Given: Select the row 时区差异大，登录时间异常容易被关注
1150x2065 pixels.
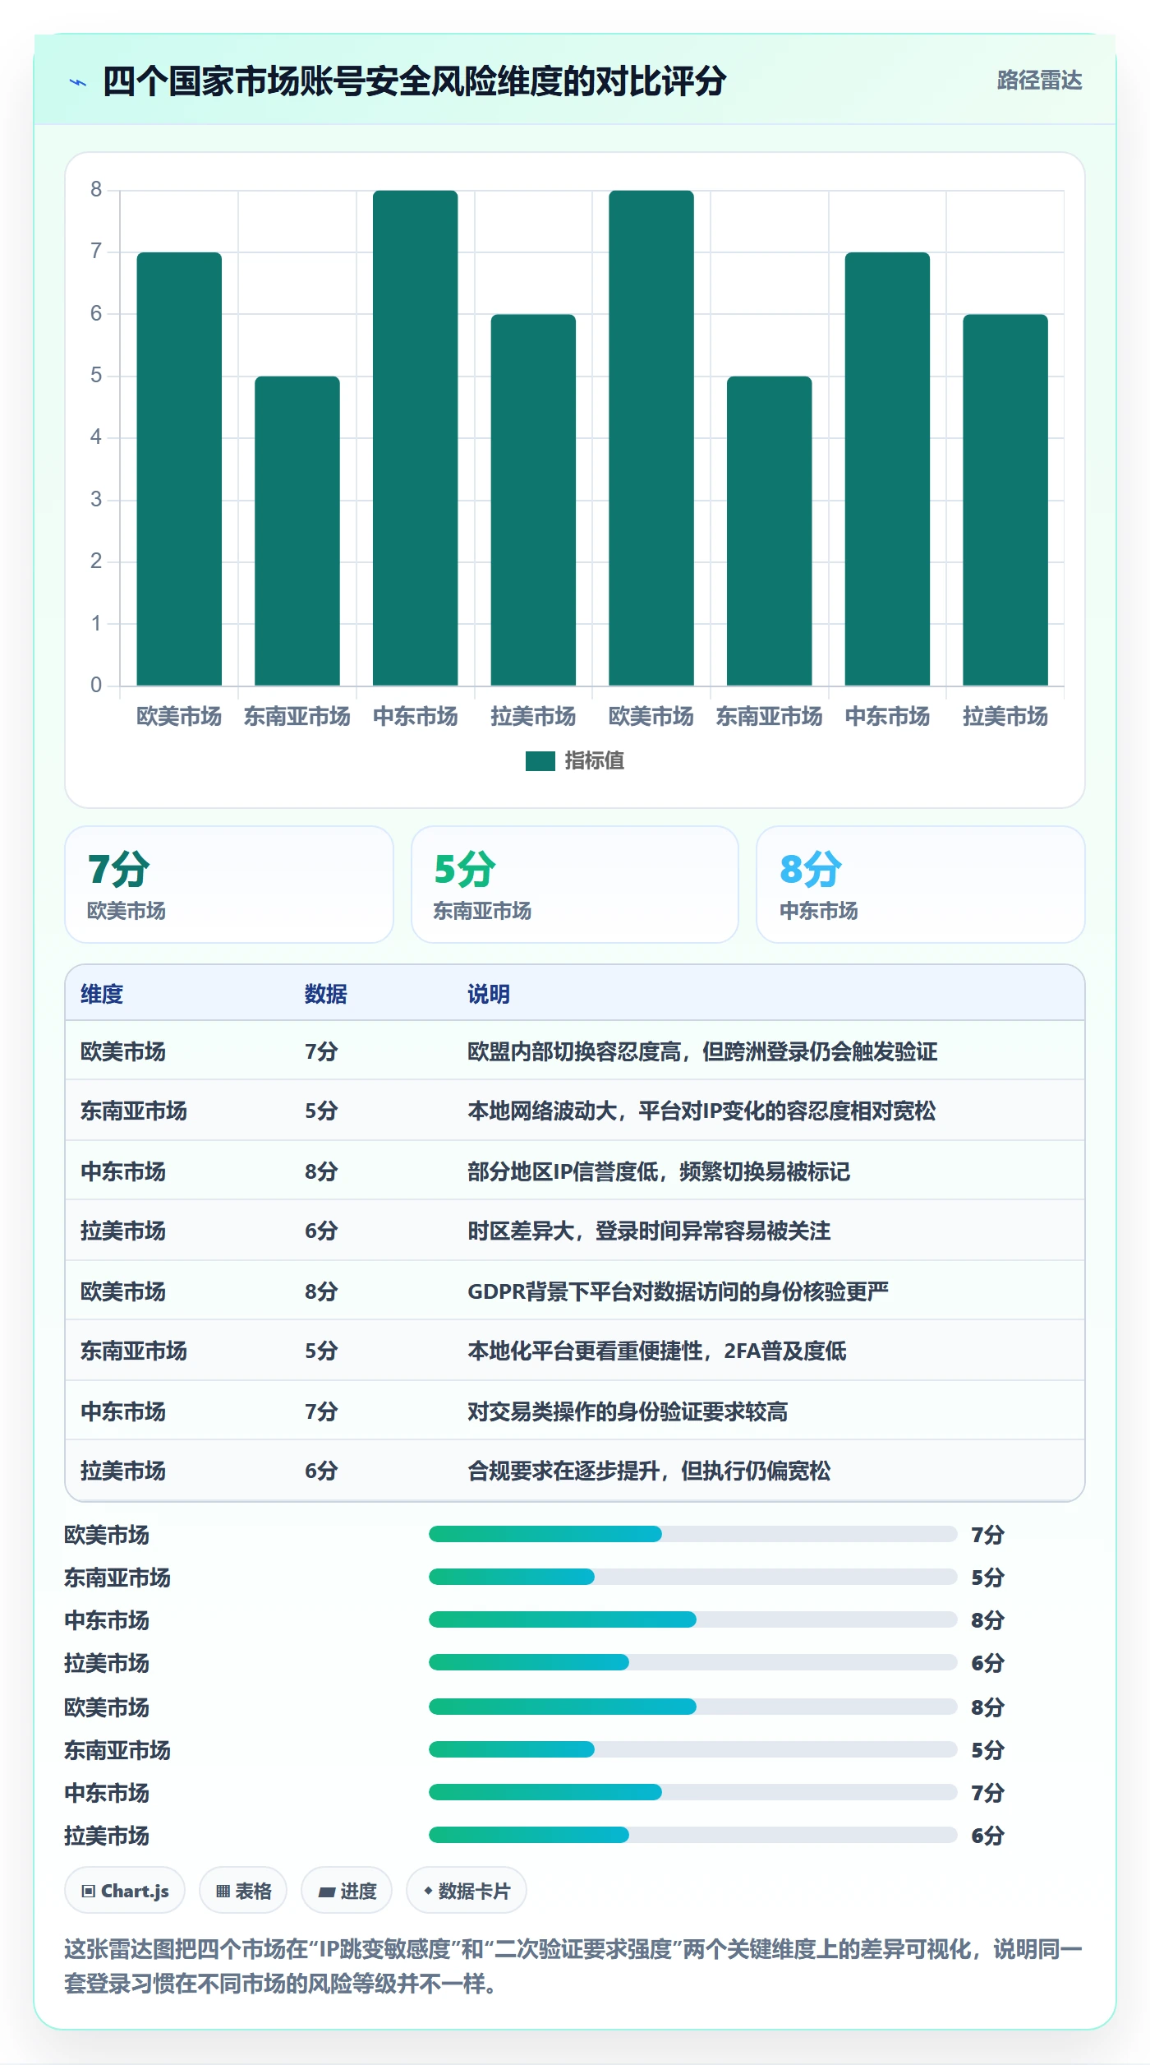Looking at the screenshot, I should (575, 1231).
